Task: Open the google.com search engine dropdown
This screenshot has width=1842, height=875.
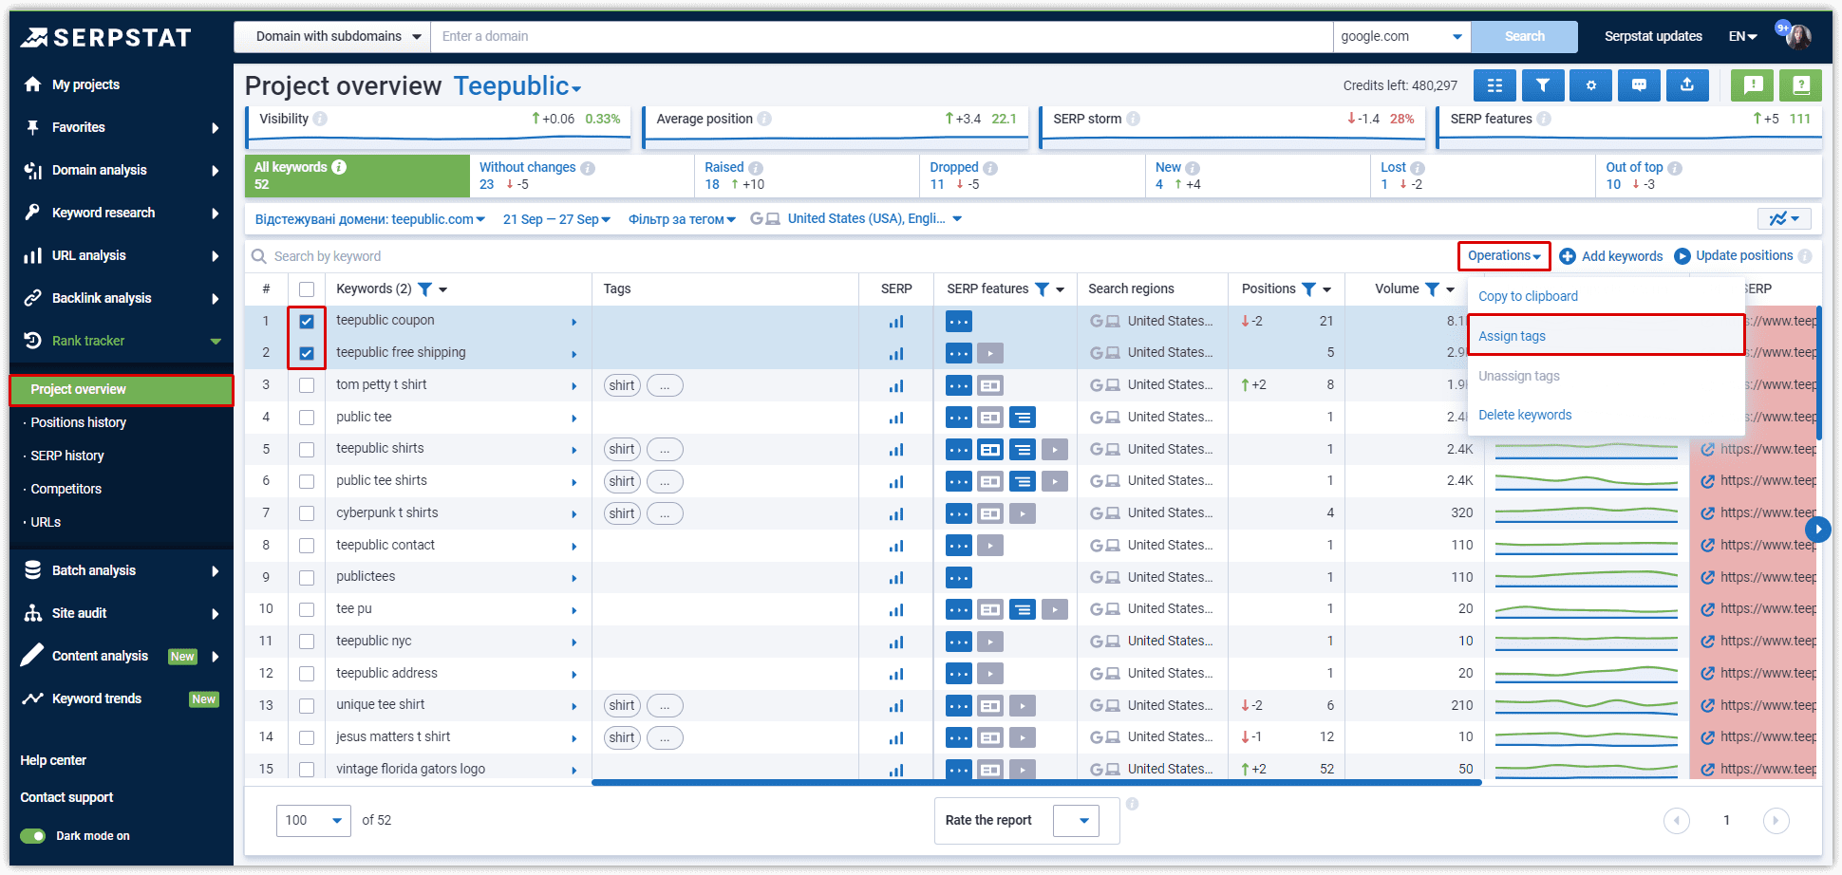Action: pos(1400,37)
